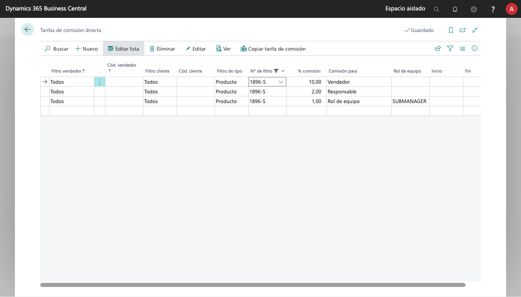Open the user account avatar A

click(x=511, y=9)
